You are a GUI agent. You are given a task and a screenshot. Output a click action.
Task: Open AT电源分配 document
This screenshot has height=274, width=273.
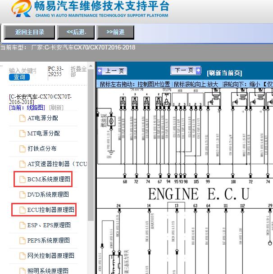42,118
